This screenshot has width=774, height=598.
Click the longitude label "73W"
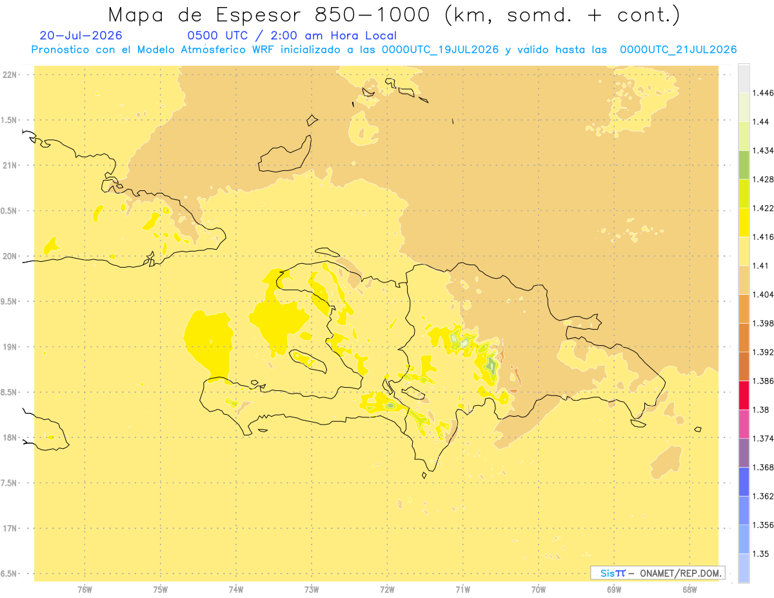pos(312,590)
